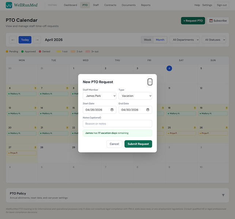This screenshot has width=235, height=219.
Task: Go to next month with right arrow
Action: click(37, 40)
